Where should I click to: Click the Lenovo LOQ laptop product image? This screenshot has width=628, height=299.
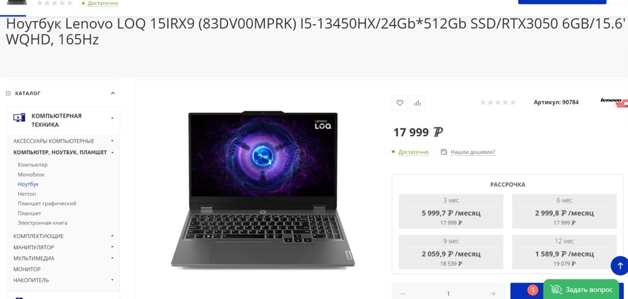pos(263,189)
